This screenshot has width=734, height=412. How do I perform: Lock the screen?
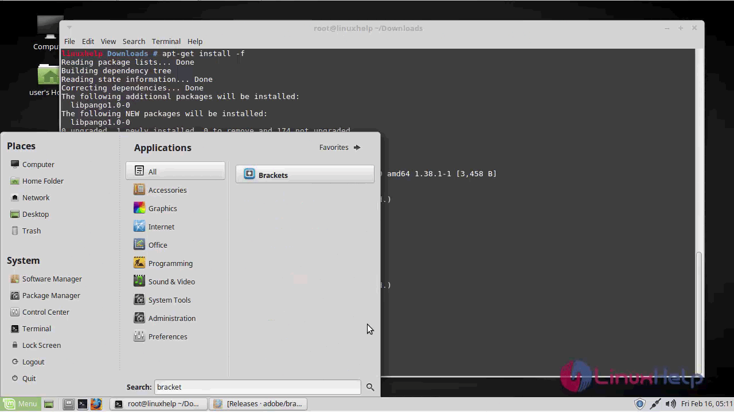coord(41,345)
